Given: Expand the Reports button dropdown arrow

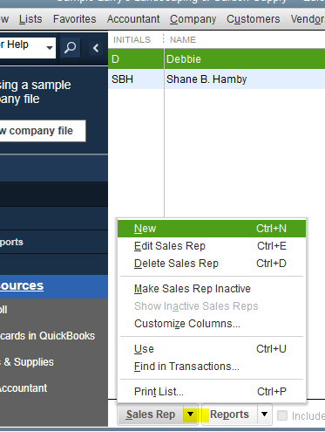Looking at the screenshot, I should [x=264, y=414].
